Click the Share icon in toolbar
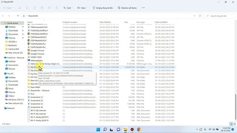237x133 pixels. (49, 8)
